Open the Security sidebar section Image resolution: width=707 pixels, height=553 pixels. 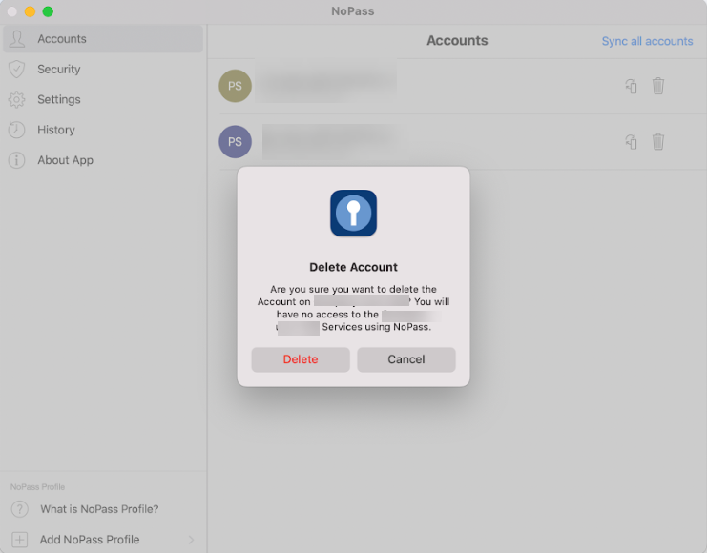(103, 69)
